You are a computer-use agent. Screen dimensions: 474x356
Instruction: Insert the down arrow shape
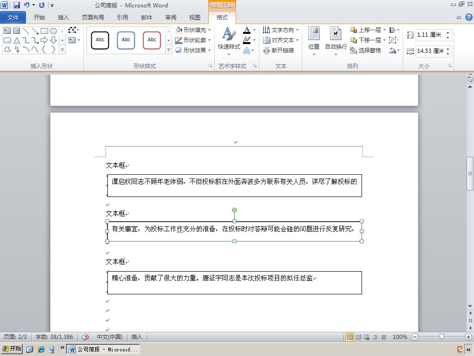pos(54,40)
